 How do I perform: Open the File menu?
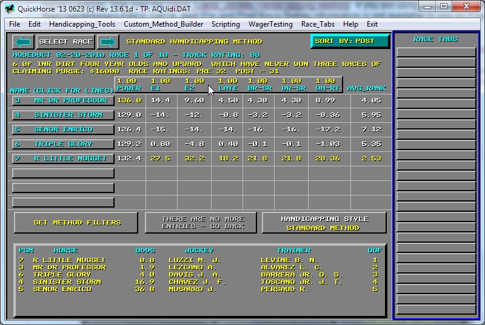pos(15,24)
